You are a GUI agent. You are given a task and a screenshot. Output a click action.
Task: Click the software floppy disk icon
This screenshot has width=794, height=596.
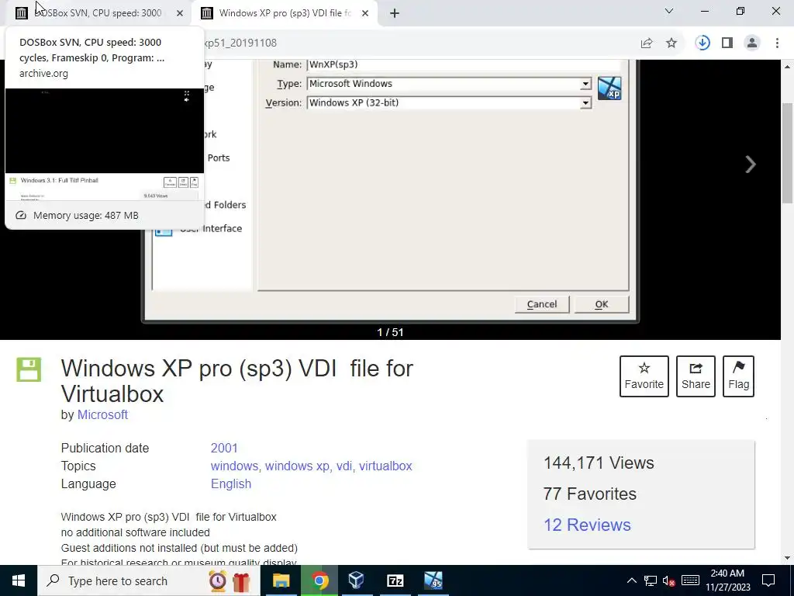point(29,369)
